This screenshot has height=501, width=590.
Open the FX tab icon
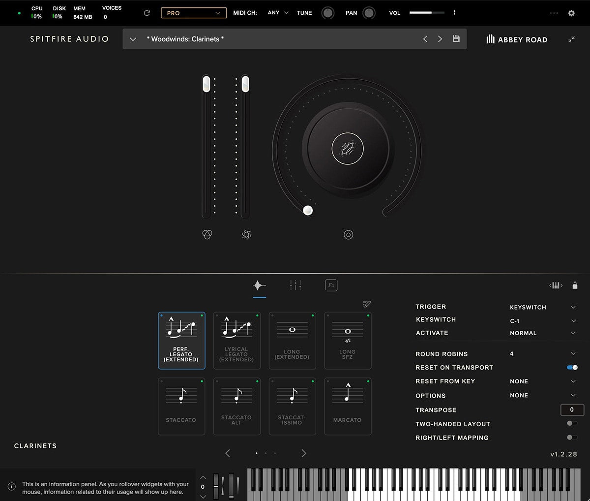[x=331, y=285]
